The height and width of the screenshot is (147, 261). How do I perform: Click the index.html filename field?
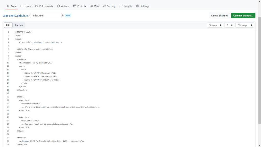[x=46, y=16]
